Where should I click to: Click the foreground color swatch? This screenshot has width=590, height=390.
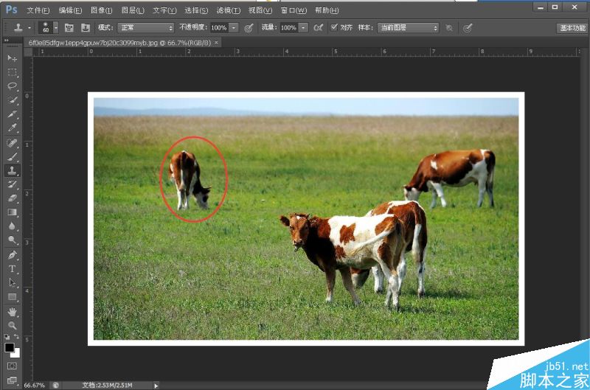pos(10,347)
